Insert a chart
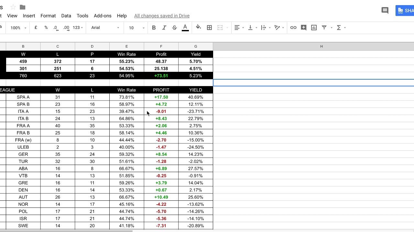414x232 pixels. pyautogui.click(x=314, y=28)
